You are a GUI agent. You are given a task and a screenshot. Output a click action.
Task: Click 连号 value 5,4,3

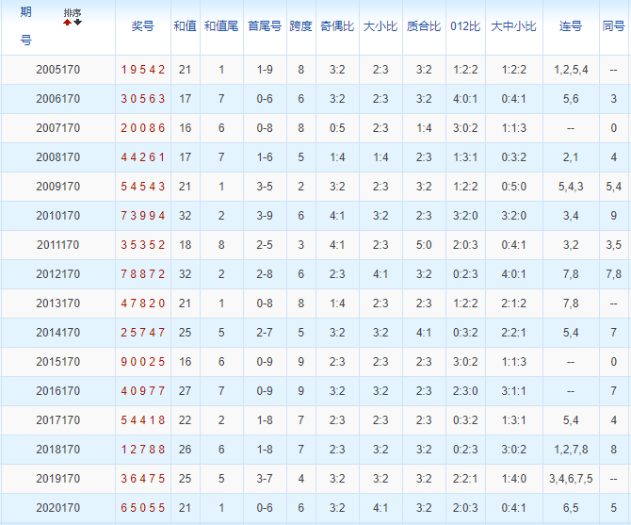click(x=571, y=187)
